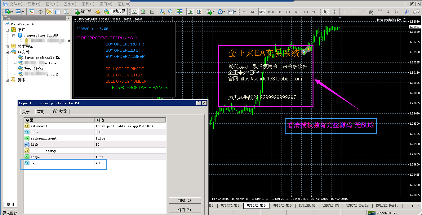Select the horizontal line drawing tool

pyautogui.click(x=354, y=12)
